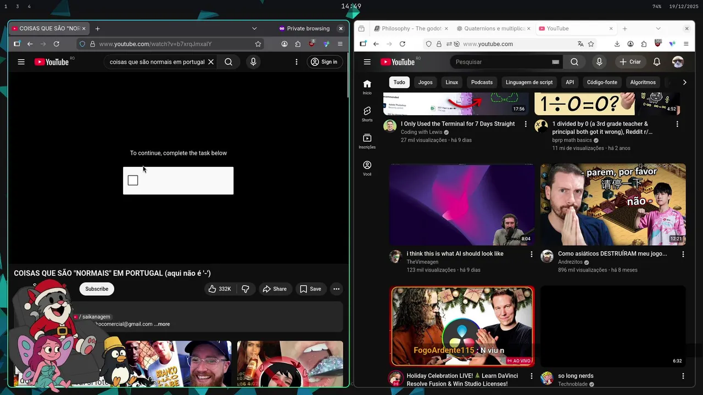Search with magnifier button in right YouTube
703x395 pixels.
tap(574, 62)
